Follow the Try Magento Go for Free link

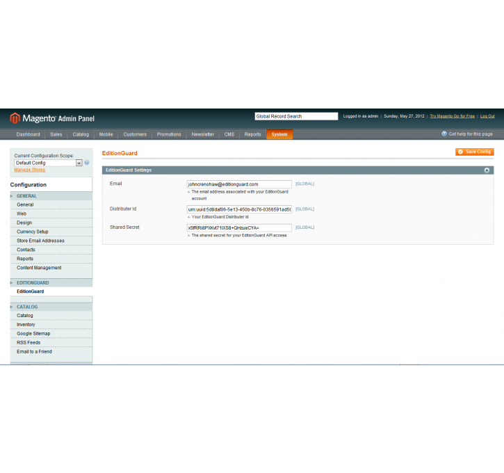click(452, 116)
